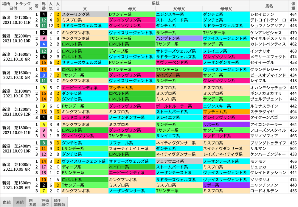This screenshot has height=207, width=298.
Task: Click the purple ハンプトン系 cell
Action: pos(179,38)
